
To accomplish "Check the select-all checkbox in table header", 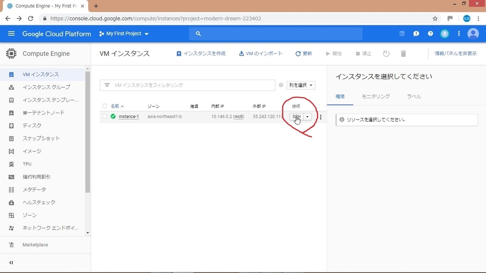I will (x=105, y=106).
